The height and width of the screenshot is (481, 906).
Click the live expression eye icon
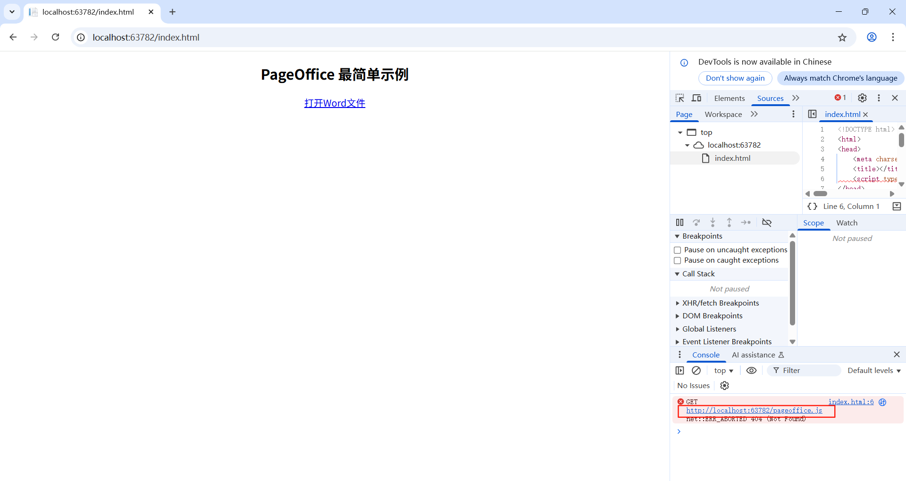click(x=751, y=371)
